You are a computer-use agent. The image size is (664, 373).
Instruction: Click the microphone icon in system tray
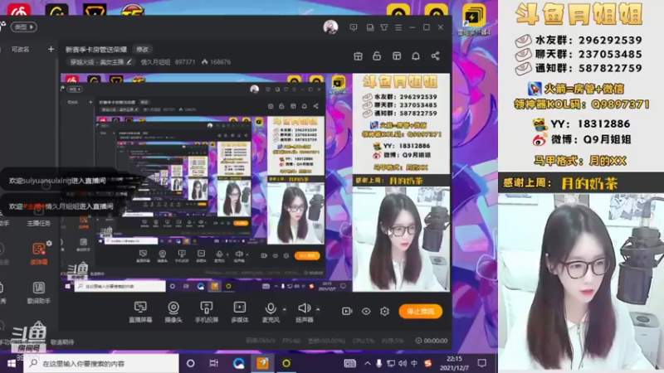point(378,363)
